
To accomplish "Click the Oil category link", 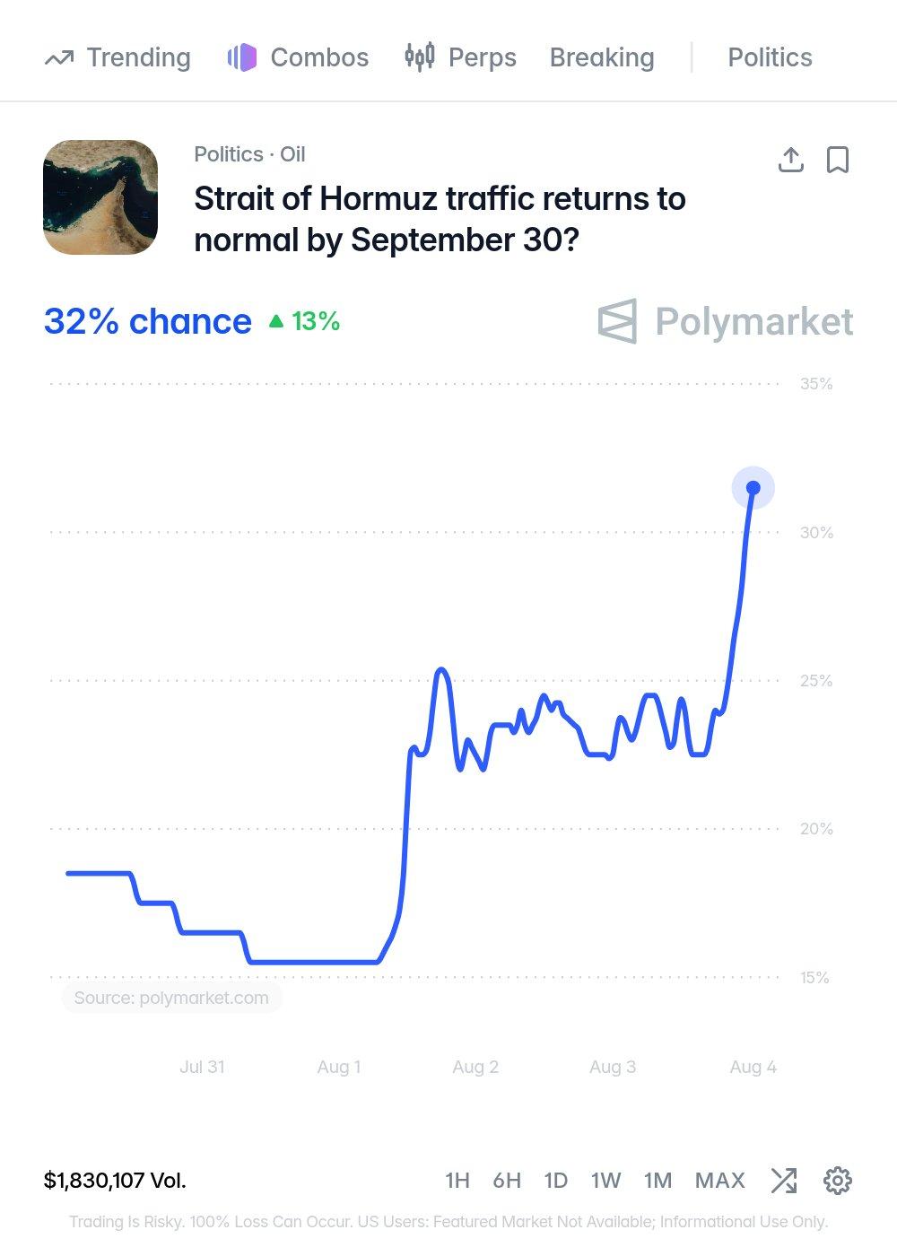I will coord(292,154).
